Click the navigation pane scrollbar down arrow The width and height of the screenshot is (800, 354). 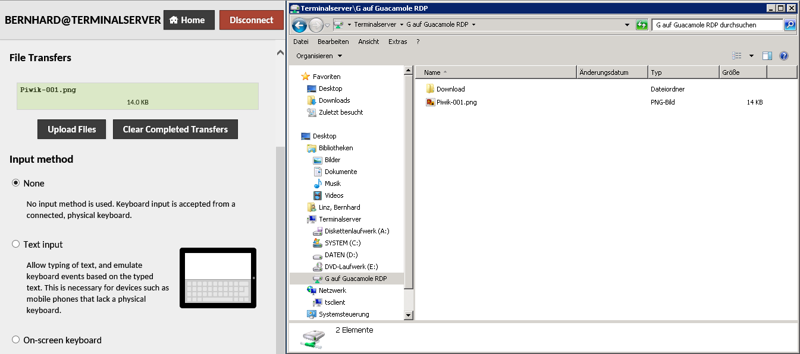click(408, 315)
